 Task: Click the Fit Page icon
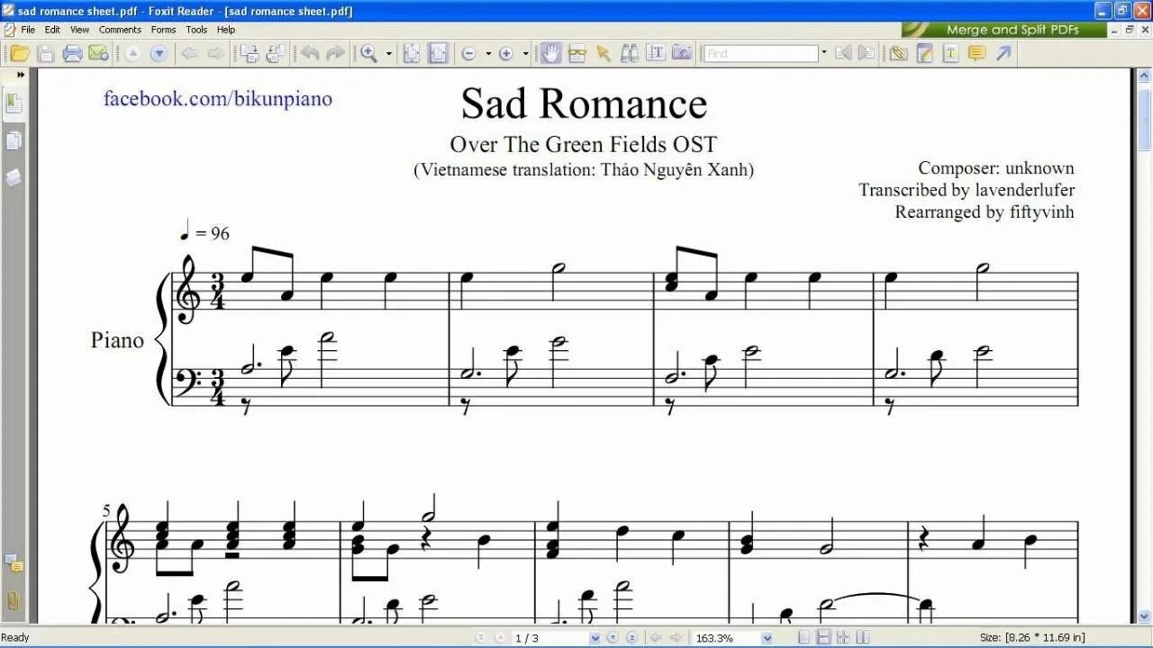[412, 53]
